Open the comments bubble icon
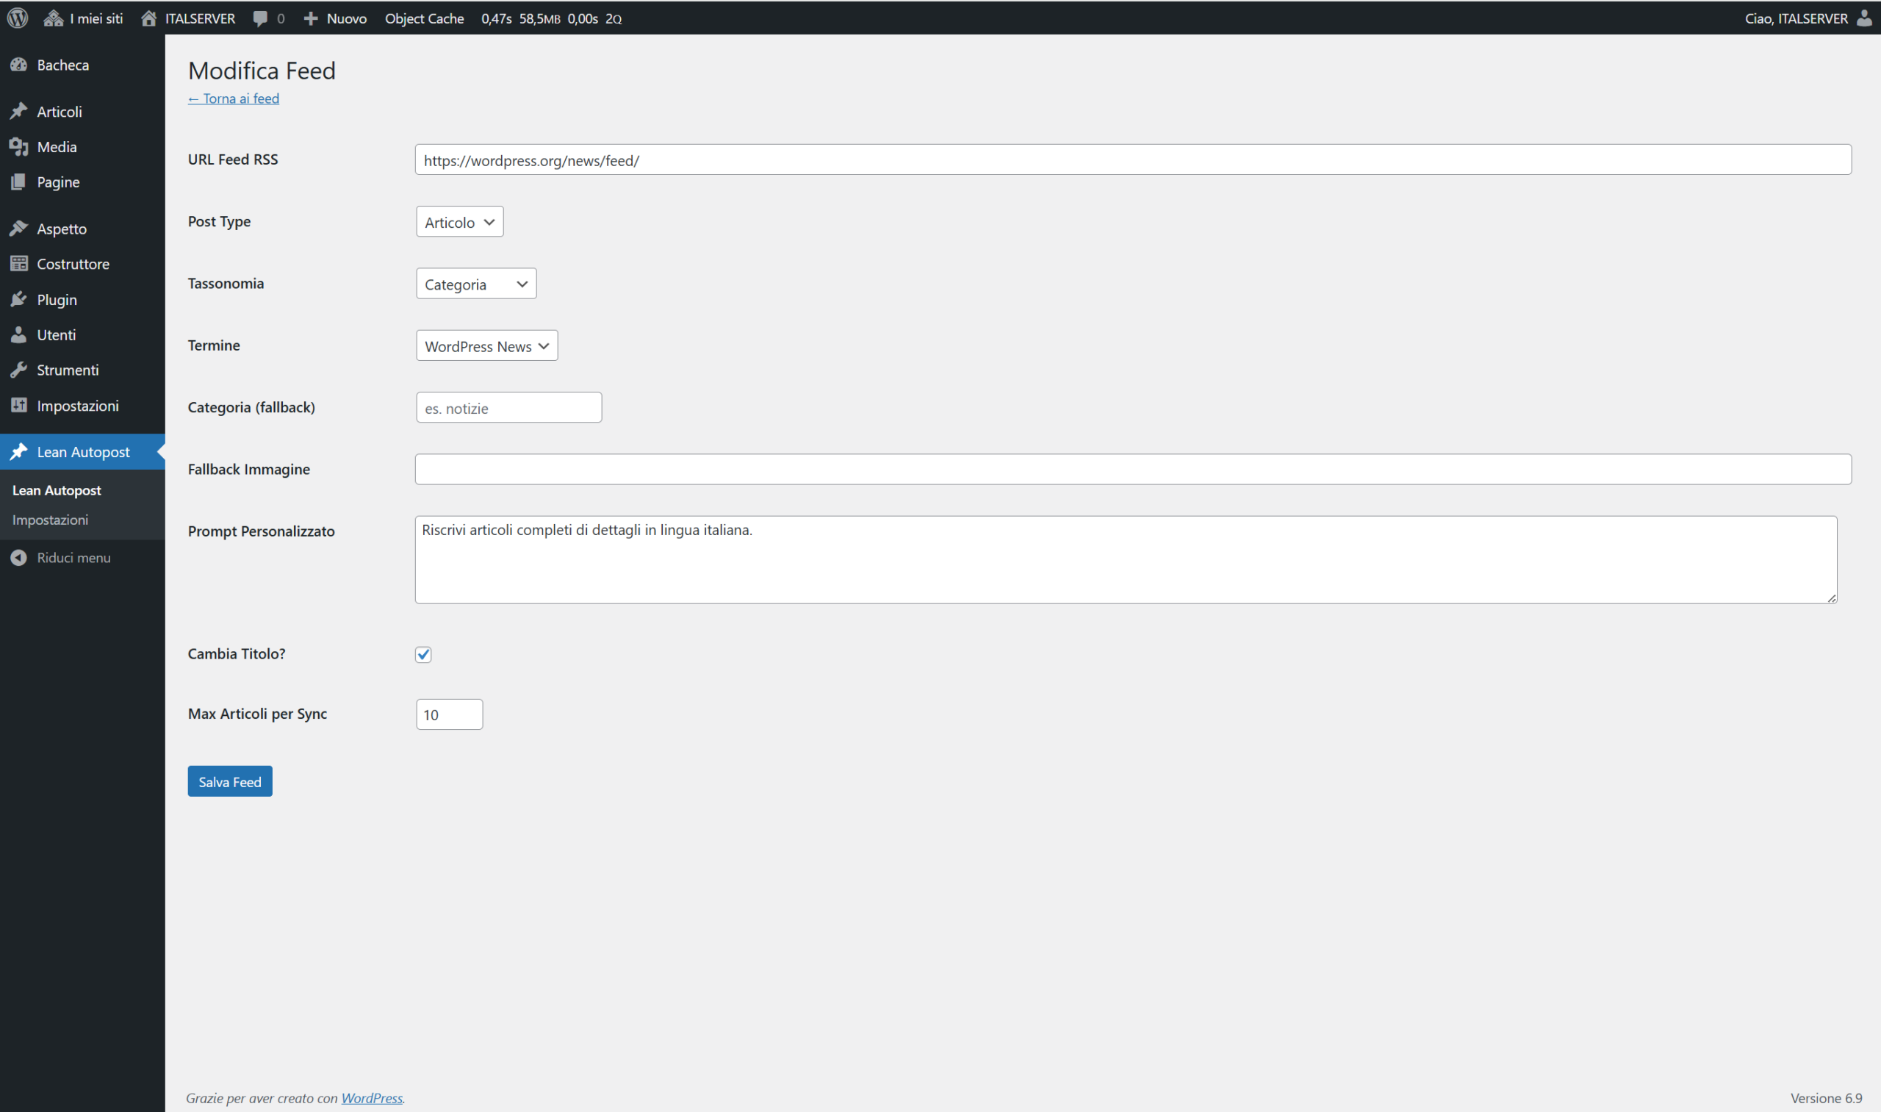This screenshot has width=1881, height=1112. 260,18
